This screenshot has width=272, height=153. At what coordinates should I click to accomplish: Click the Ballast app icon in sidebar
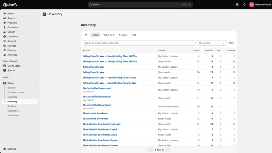tap(5, 83)
